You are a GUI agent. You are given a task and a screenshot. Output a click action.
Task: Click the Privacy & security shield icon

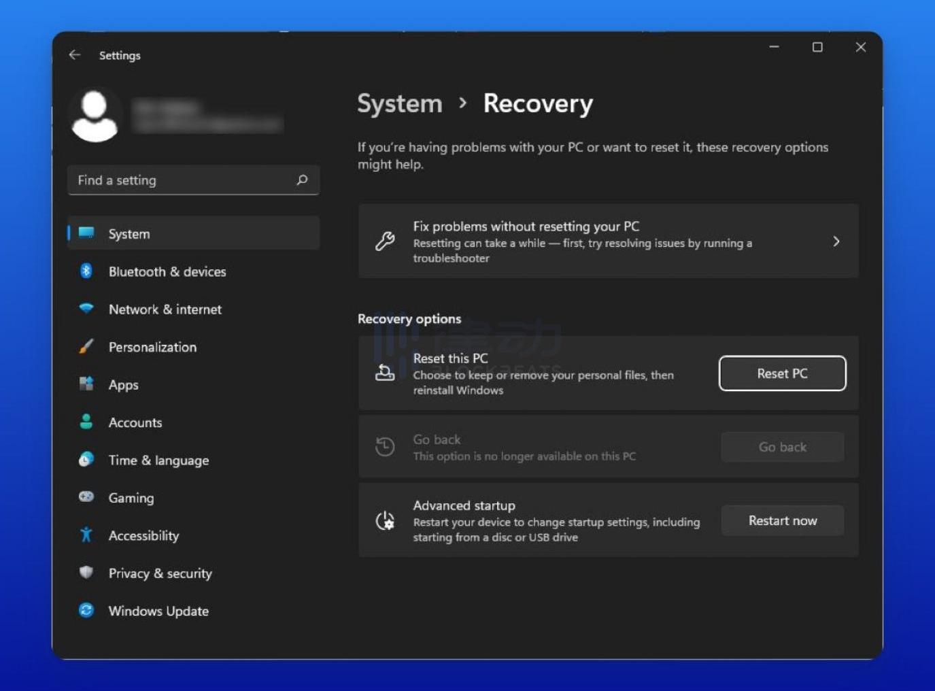[86, 573]
